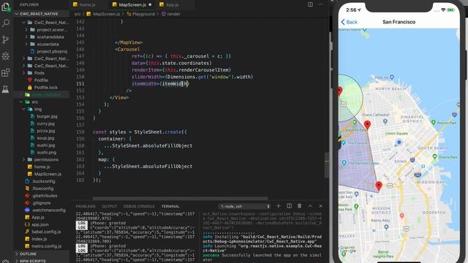Switch to the home.js editor tab
The width and height of the screenshot is (468, 263).
pos(87,4)
